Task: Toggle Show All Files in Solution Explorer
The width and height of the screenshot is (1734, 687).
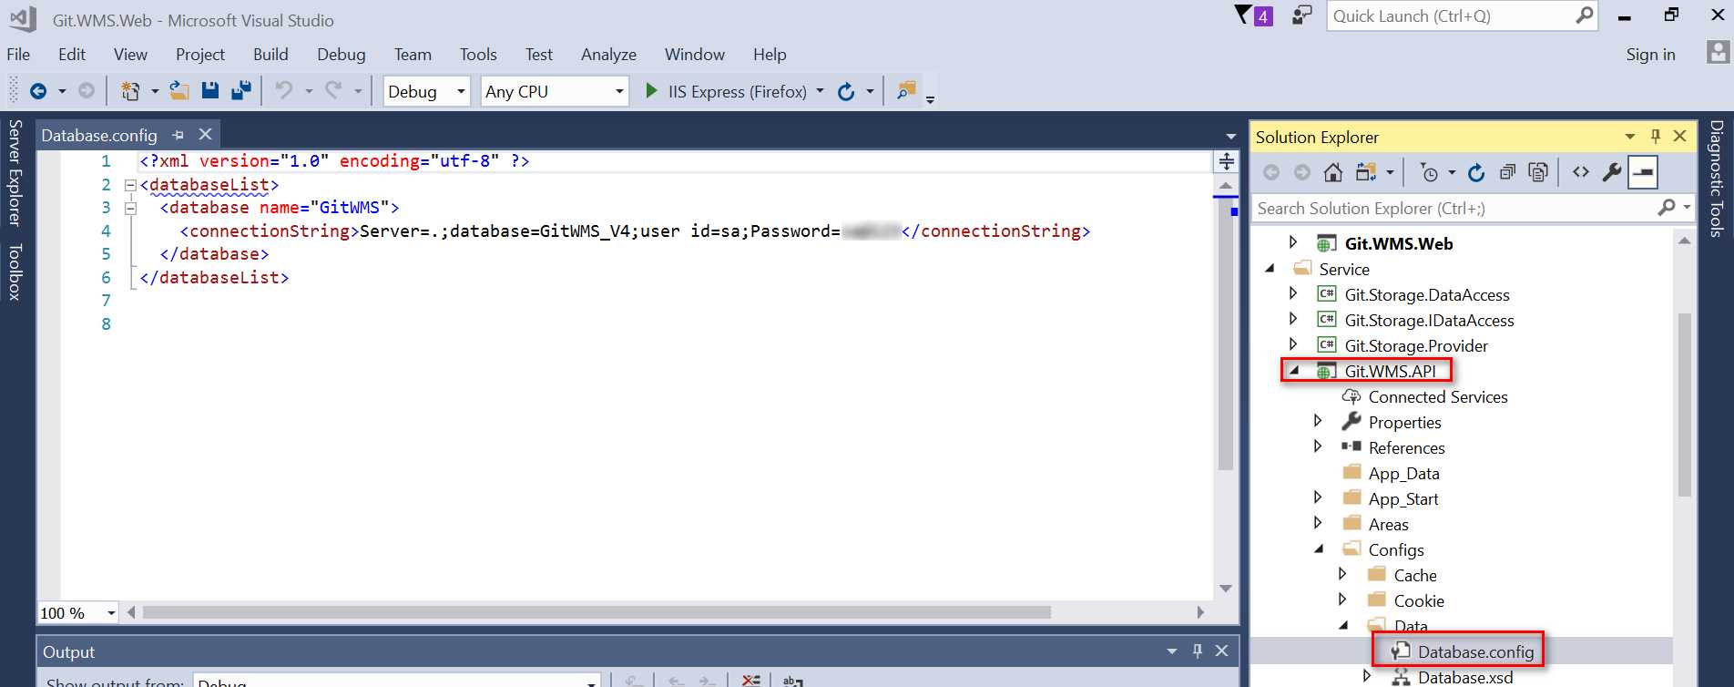Action: 1538,172
